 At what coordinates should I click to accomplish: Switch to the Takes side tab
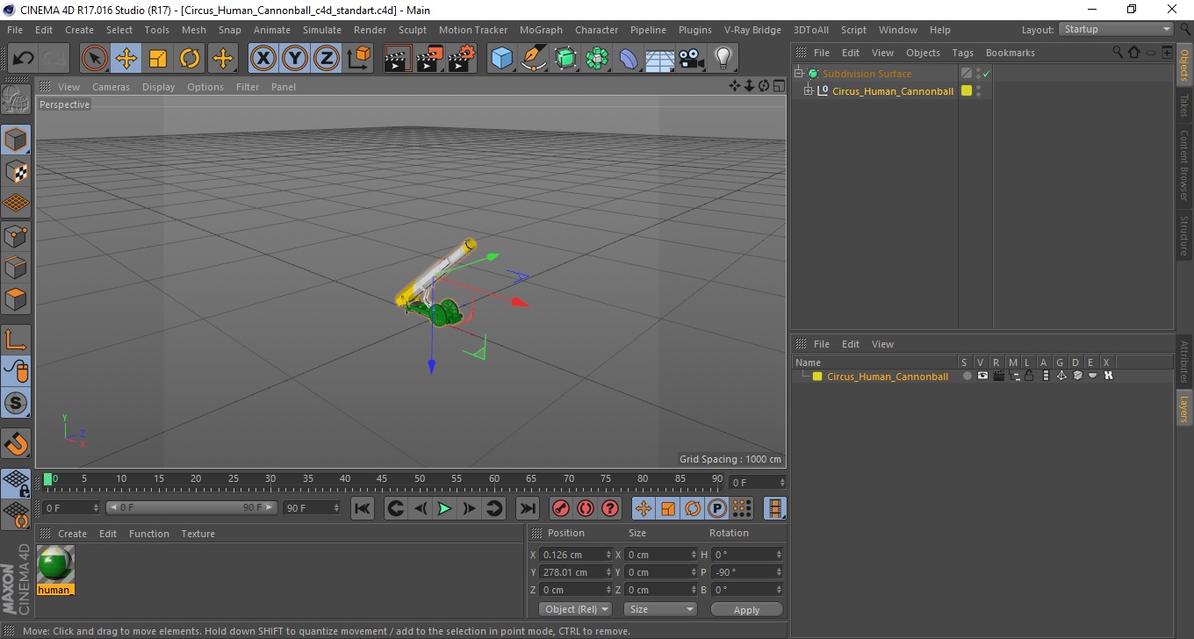pyautogui.click(x=1183, y=105)
